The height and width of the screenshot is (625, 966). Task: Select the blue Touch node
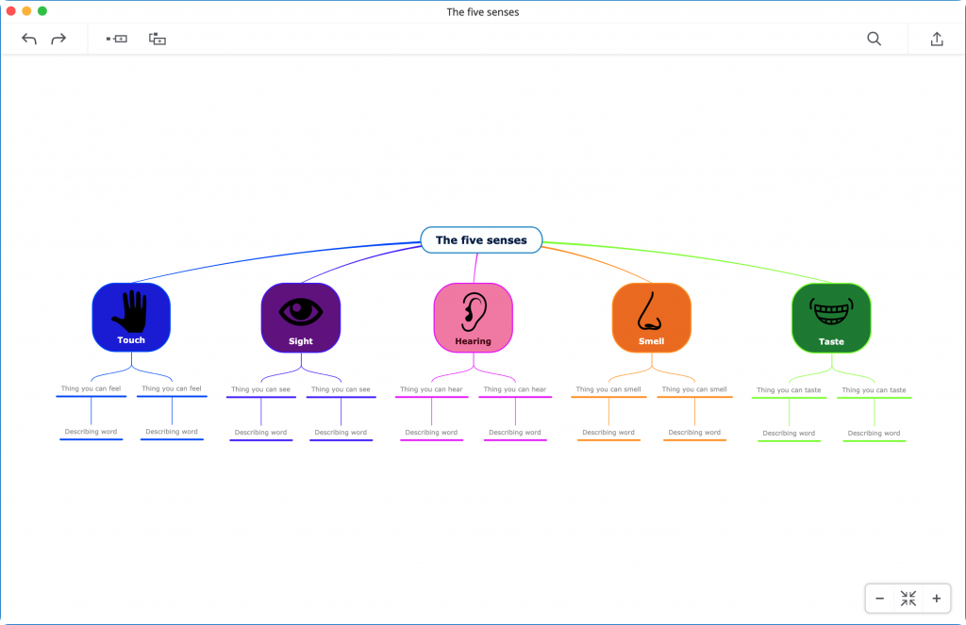coord(131,318)
